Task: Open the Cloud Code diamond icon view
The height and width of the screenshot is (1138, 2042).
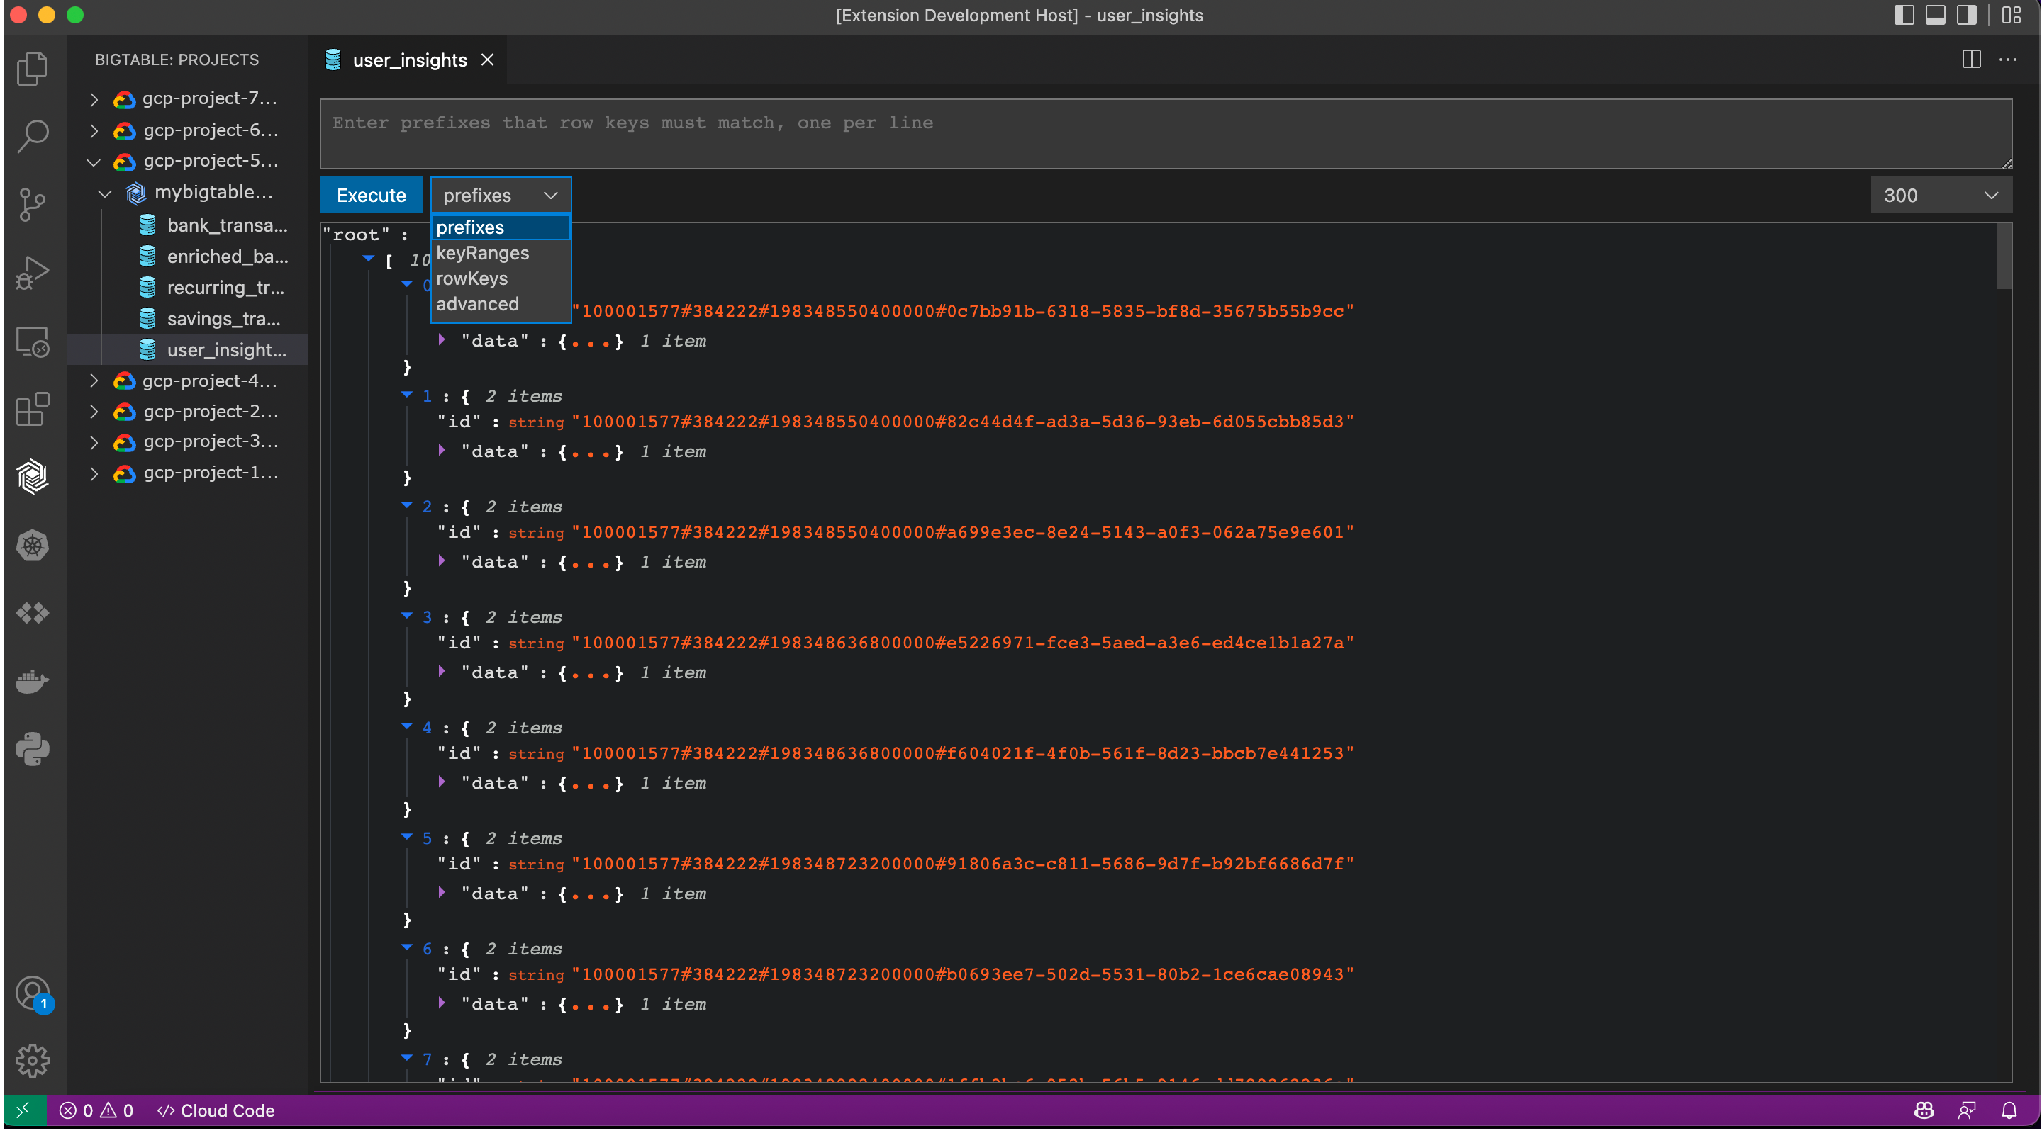Action: (x=33, y=613)
